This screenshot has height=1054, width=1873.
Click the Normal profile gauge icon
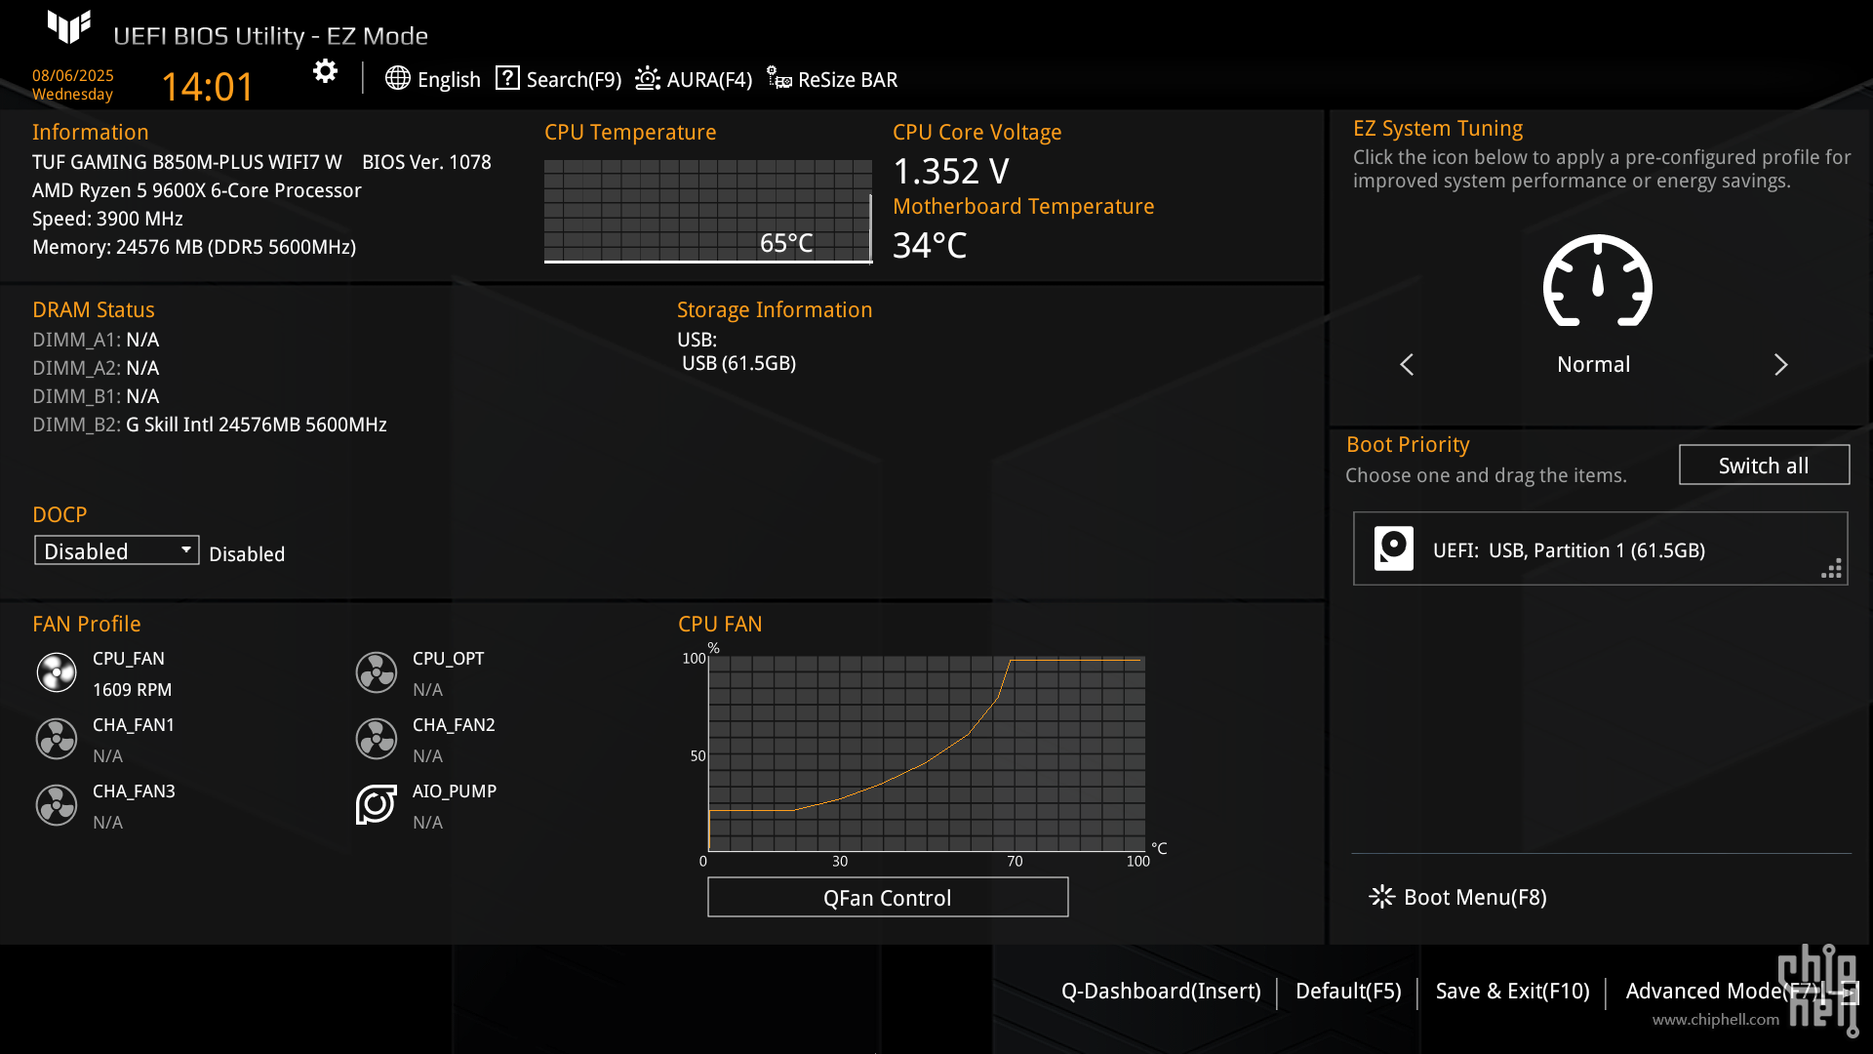click(1597, 281)
